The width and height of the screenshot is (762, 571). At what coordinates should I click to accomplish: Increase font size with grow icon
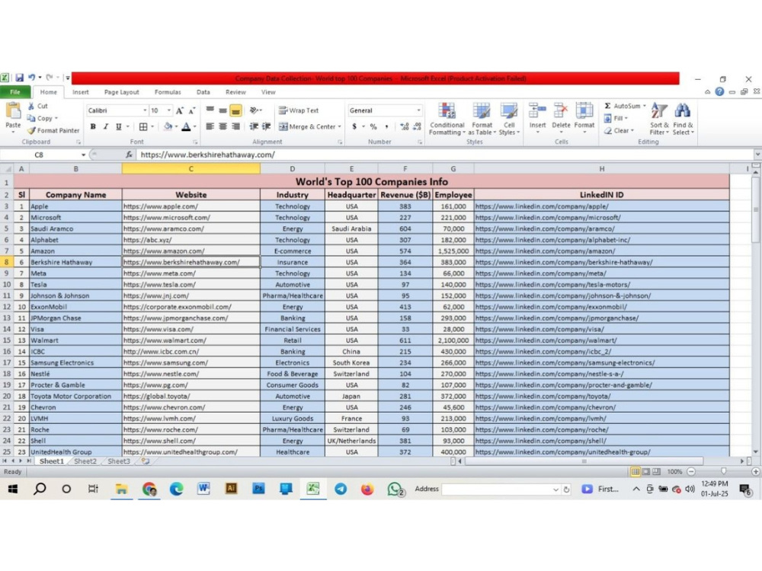(x=180, y=110)
